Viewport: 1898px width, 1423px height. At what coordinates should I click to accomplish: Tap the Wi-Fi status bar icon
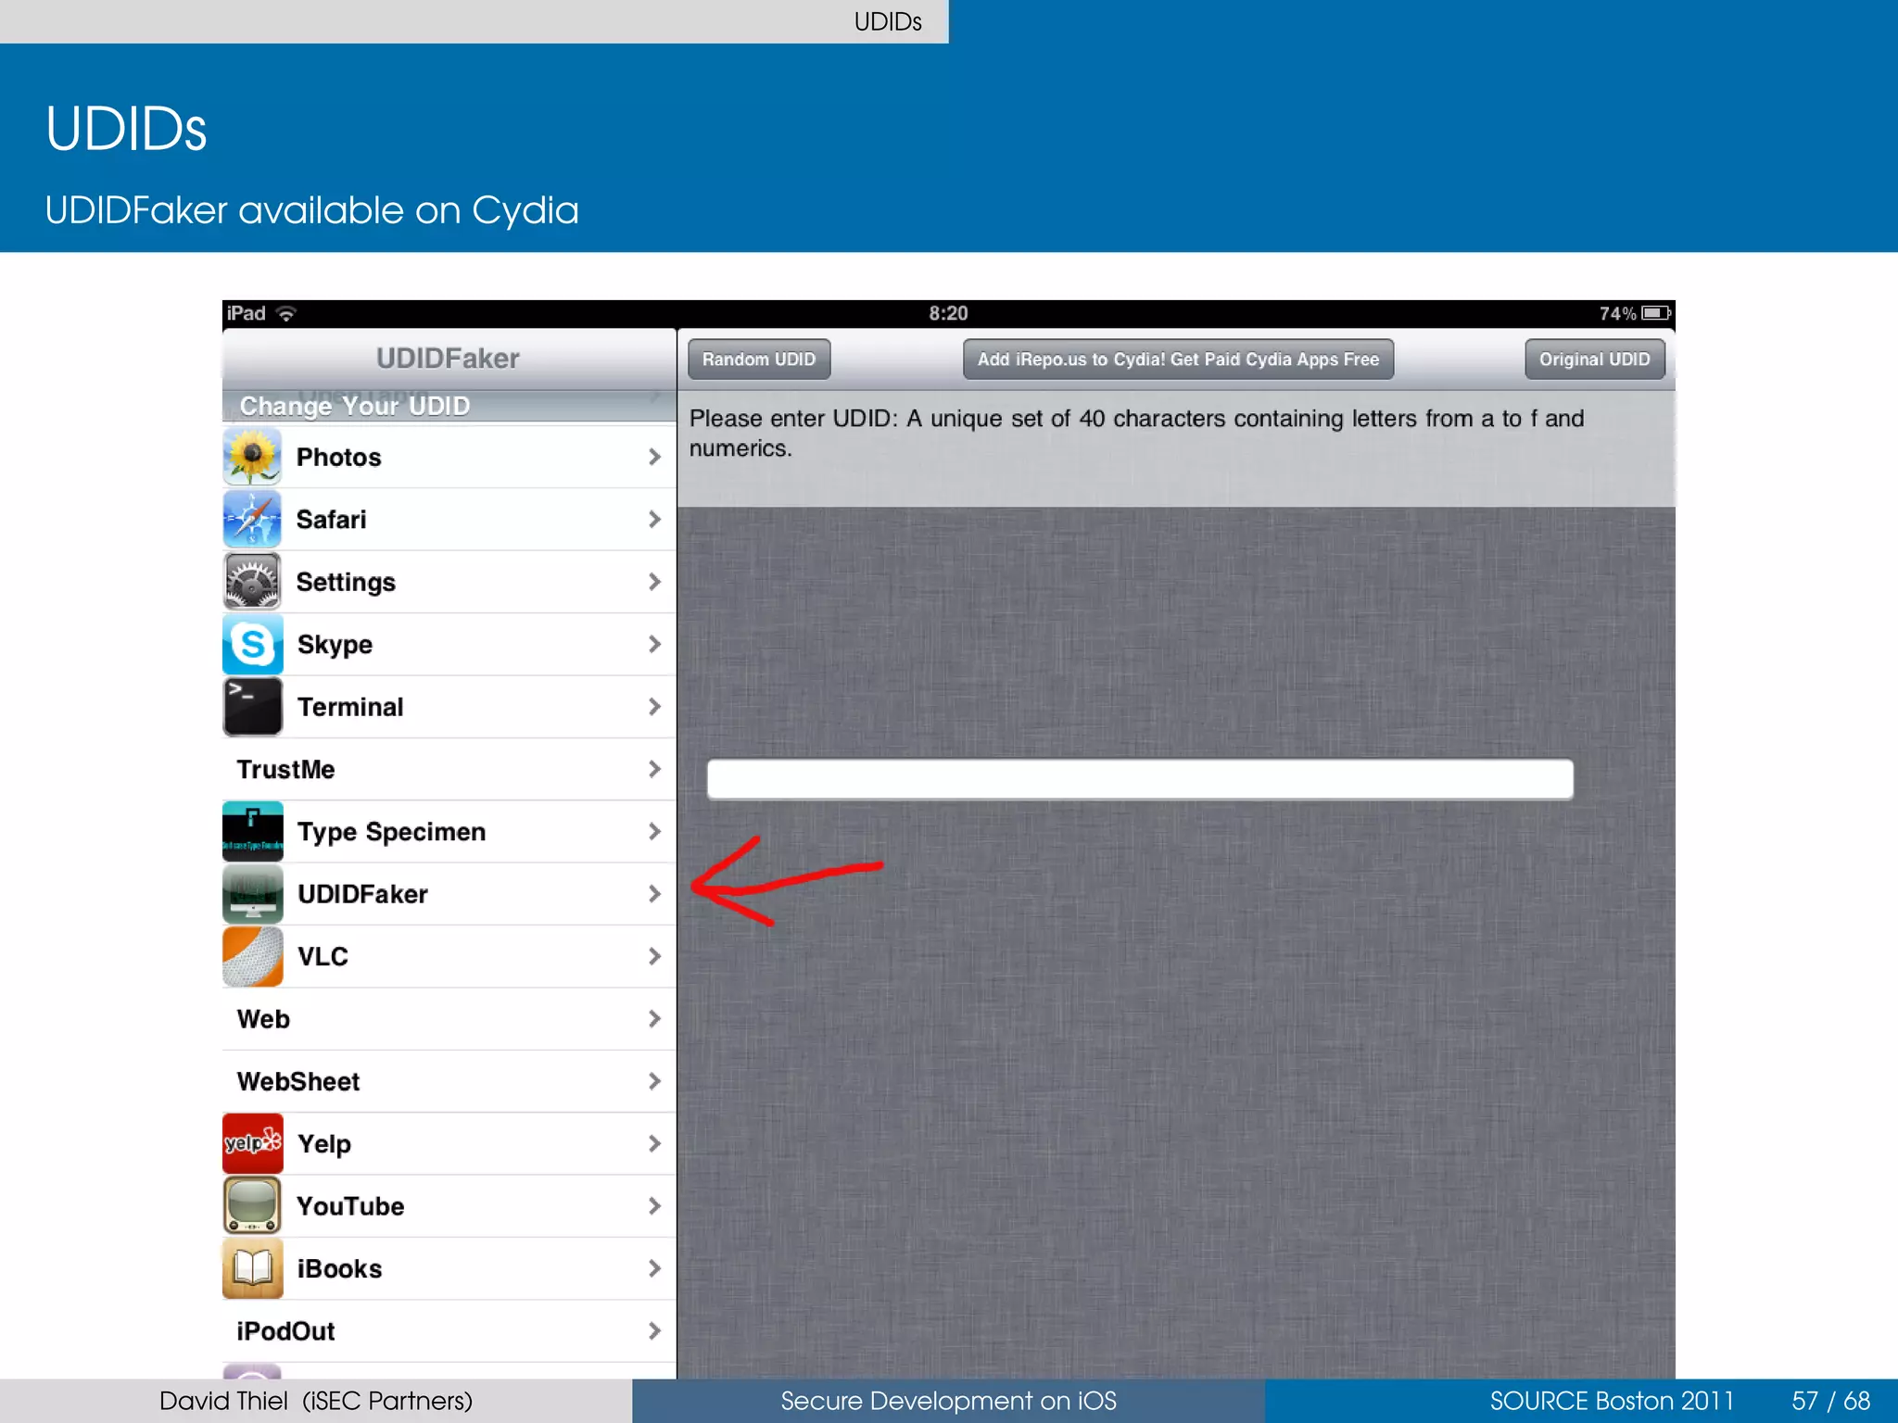click(x=286, y=314)
